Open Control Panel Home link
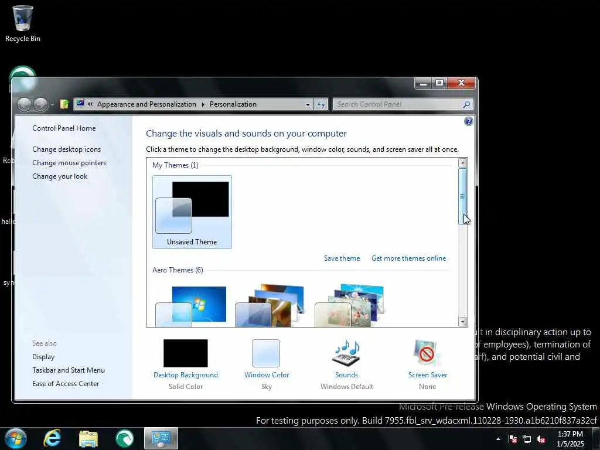Screen dimensions: 600x450 [x=64, y=128]
